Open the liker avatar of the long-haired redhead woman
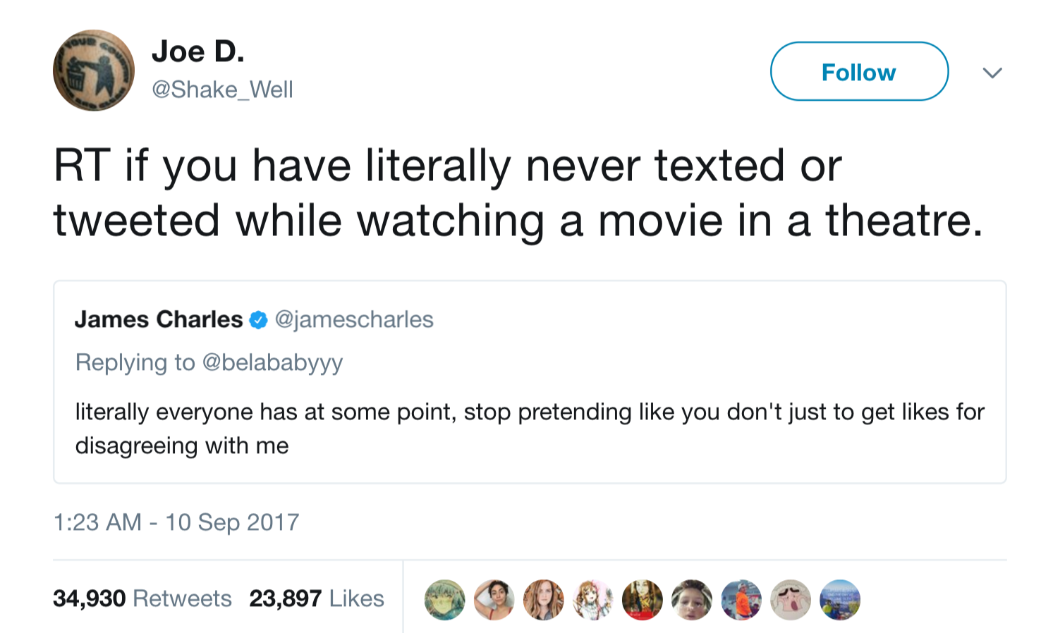 (x=543, y=600)
